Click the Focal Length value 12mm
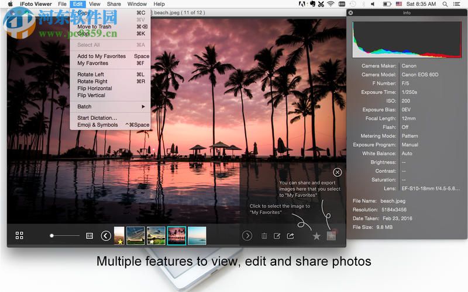This screenshot has height=292, width=468. [408, 119]
